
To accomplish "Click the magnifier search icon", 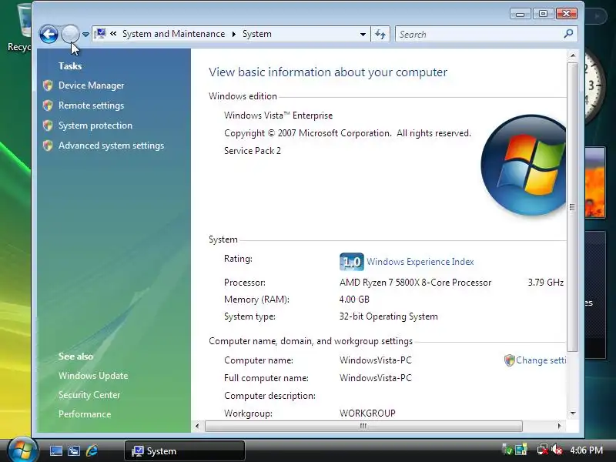I will (568, 34).
